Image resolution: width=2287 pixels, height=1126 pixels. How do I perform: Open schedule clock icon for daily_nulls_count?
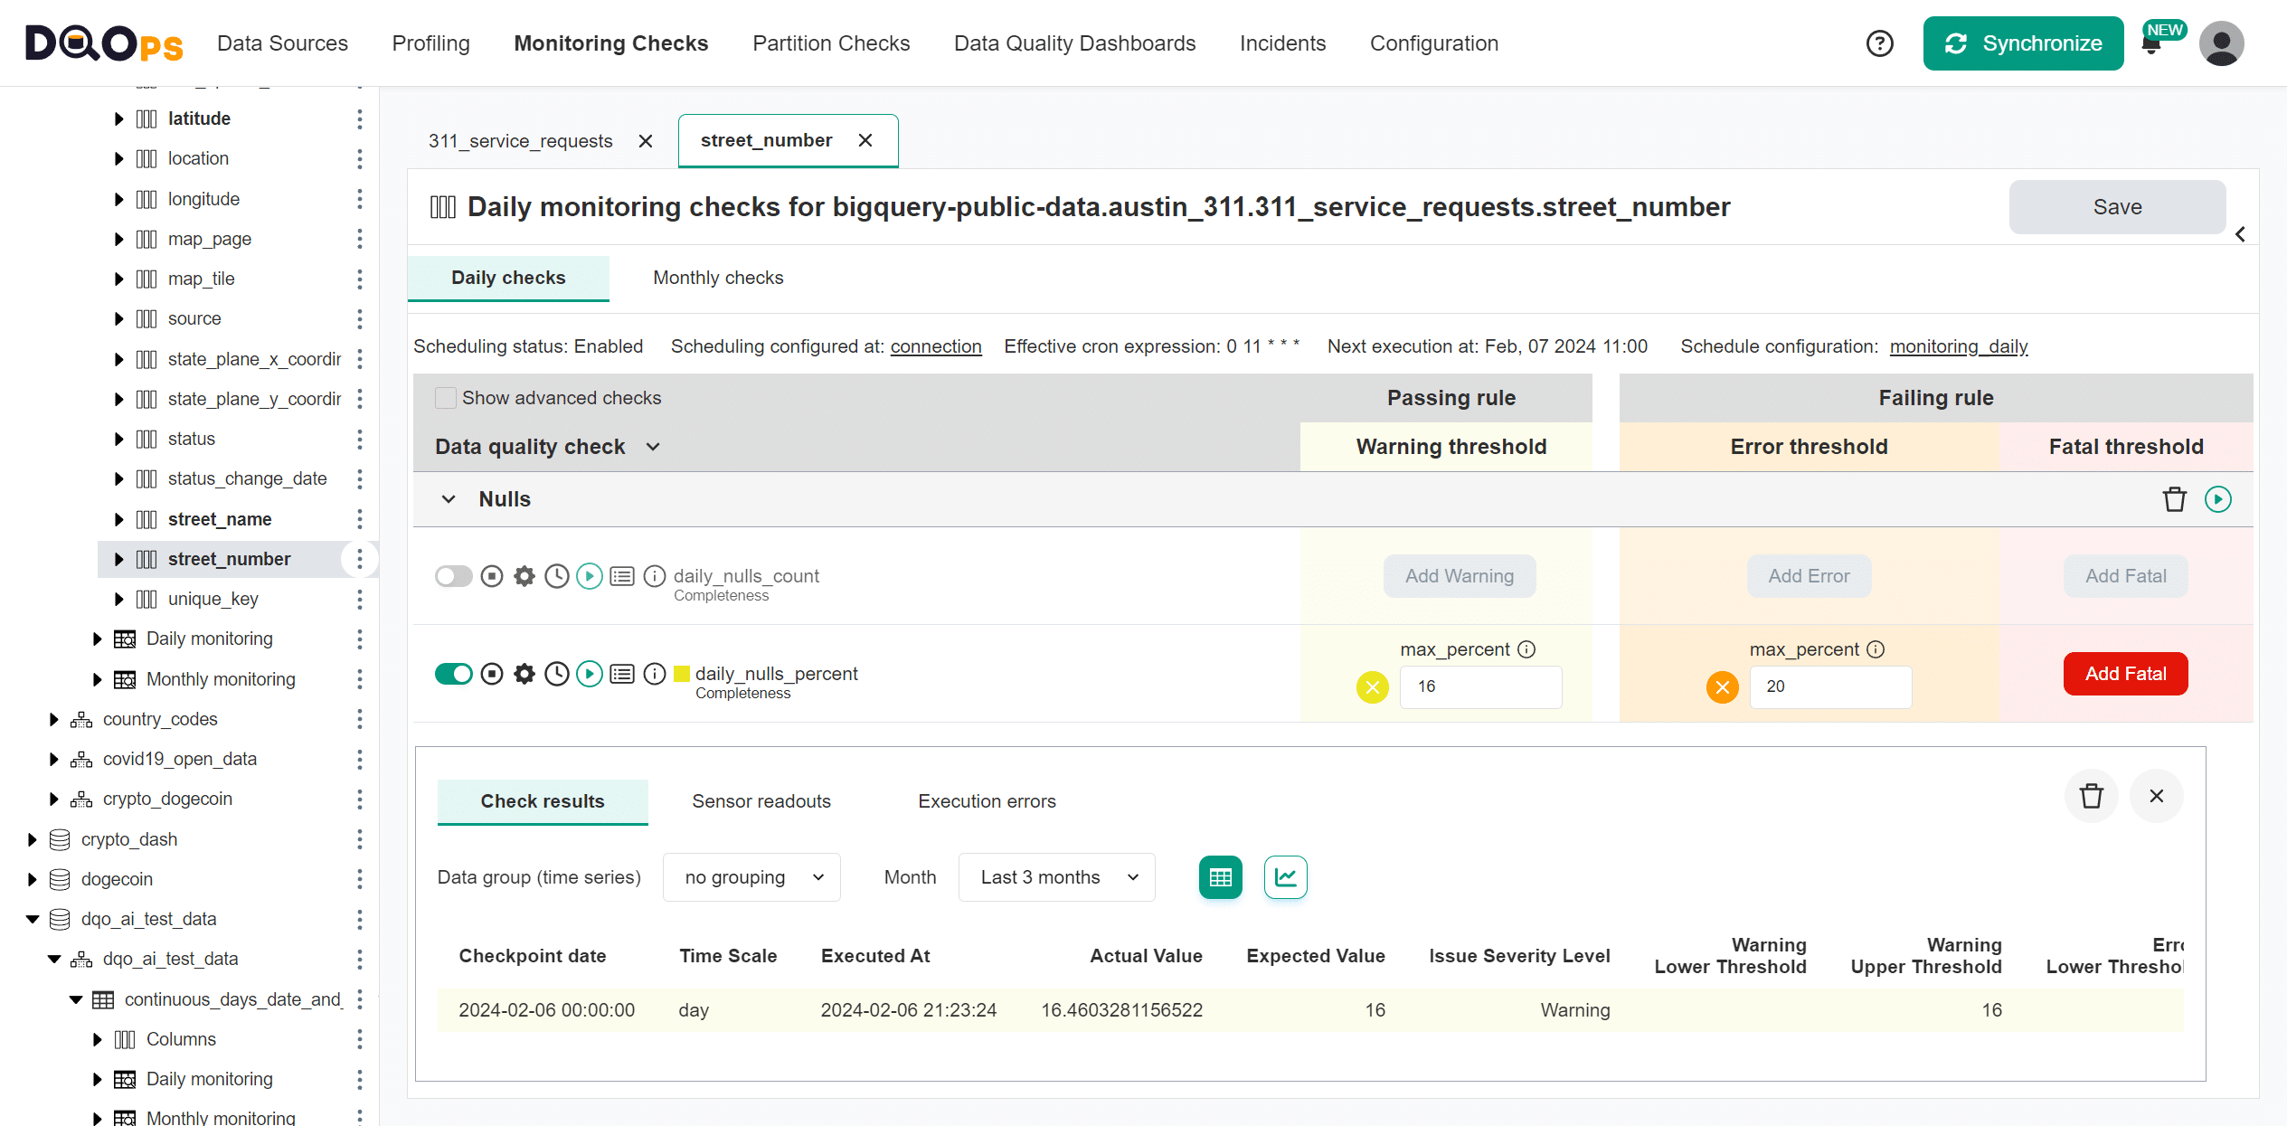pos(557,576)
